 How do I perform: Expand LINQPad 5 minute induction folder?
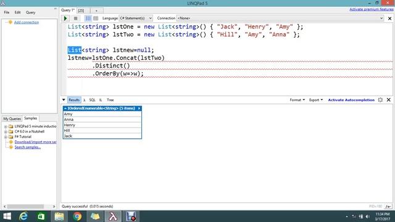(x=6, y=126)
